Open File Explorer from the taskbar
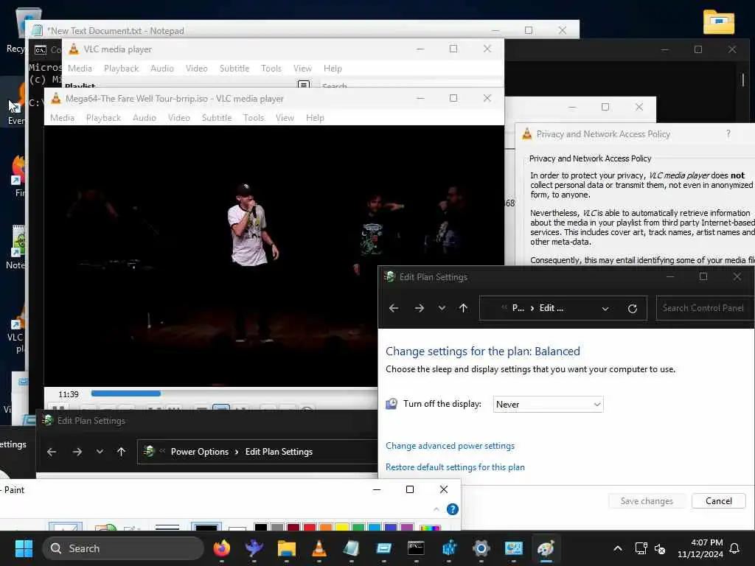Image resolution: width=755 pixels, height=566 pixels. coord(287,548)
